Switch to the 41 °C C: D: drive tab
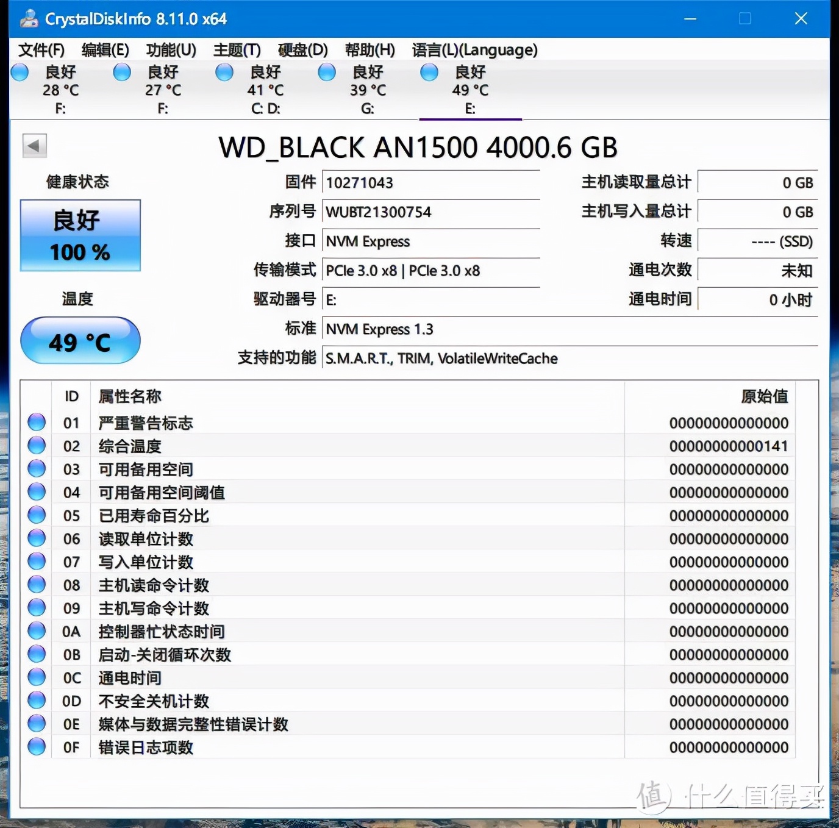 [266, 90]
